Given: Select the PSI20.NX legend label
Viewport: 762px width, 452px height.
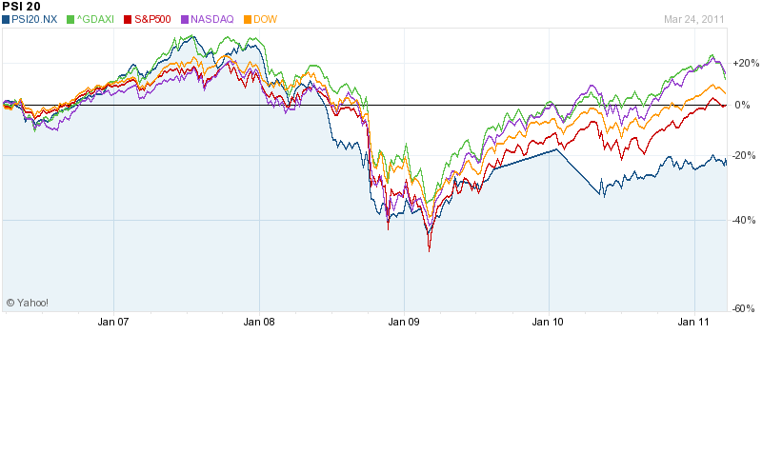Looking at the screenshot, I should click(34, 19).
